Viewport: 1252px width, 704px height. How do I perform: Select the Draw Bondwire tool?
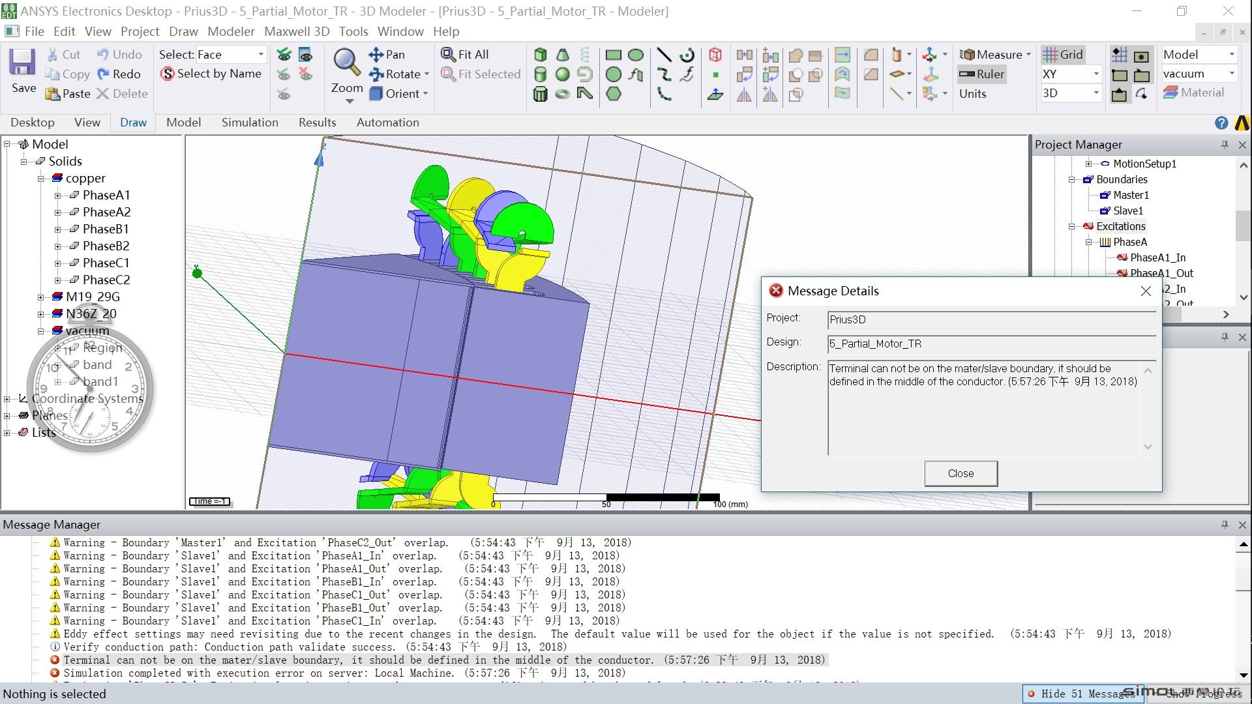click(x=585, y=94)
